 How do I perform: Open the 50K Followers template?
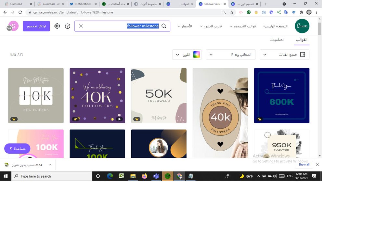pos(159,95)
